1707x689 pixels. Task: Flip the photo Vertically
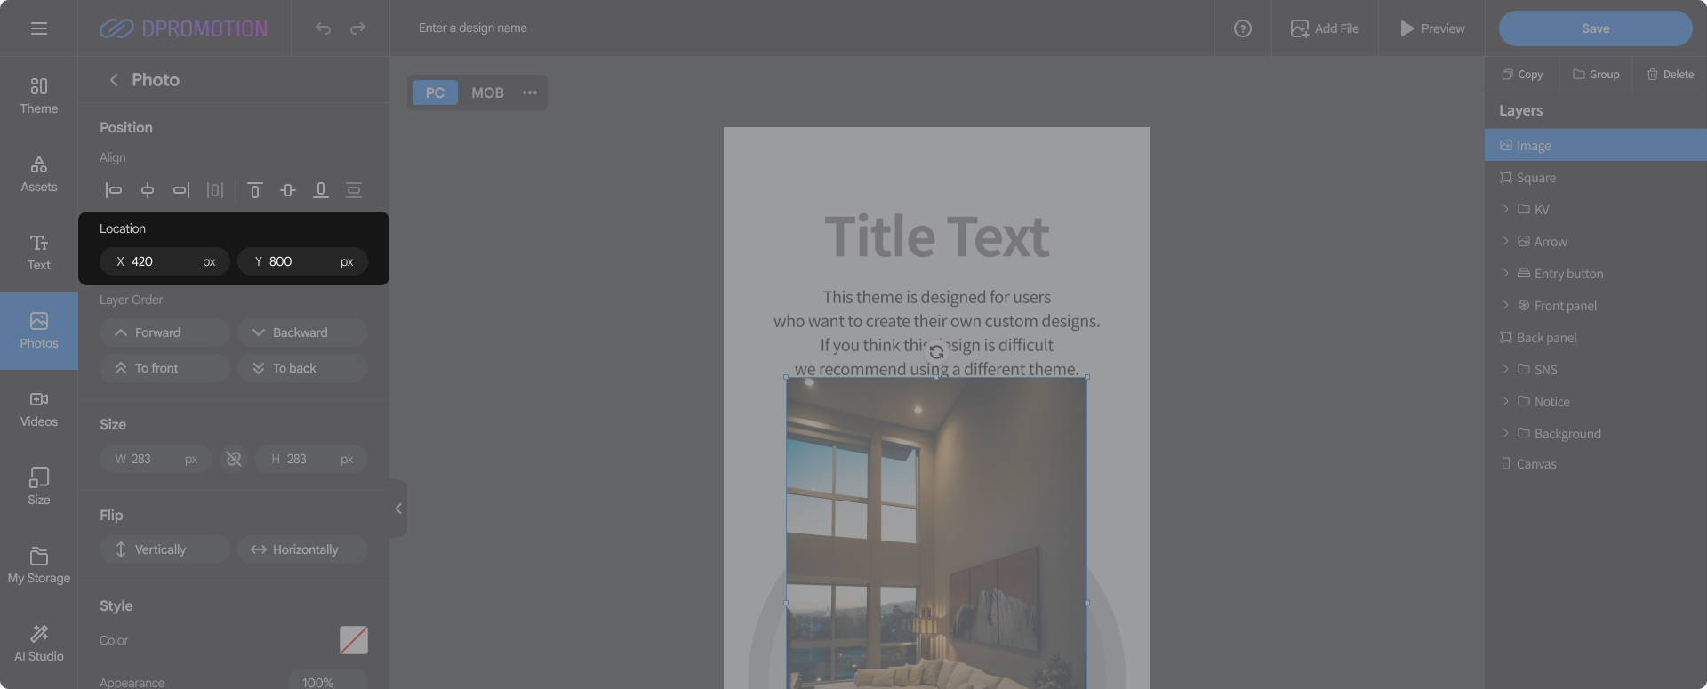(x=164, y=549)
